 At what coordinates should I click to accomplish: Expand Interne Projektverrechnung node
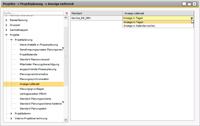(x=11, y=118)
